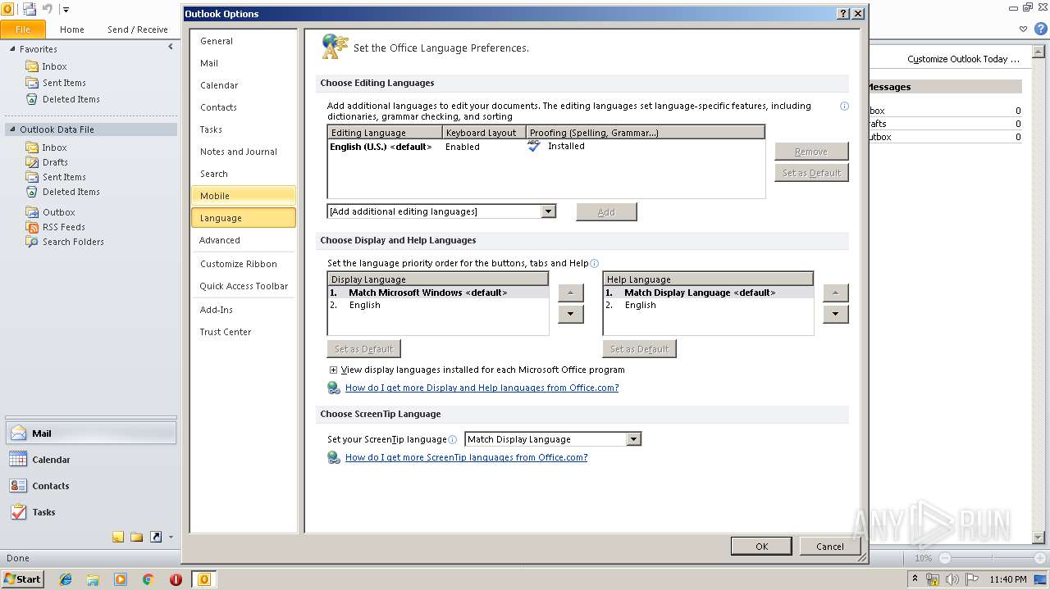1050x590 pixels.
Task: Open the Calendar navigation pane
Action: tap(90, 460)
